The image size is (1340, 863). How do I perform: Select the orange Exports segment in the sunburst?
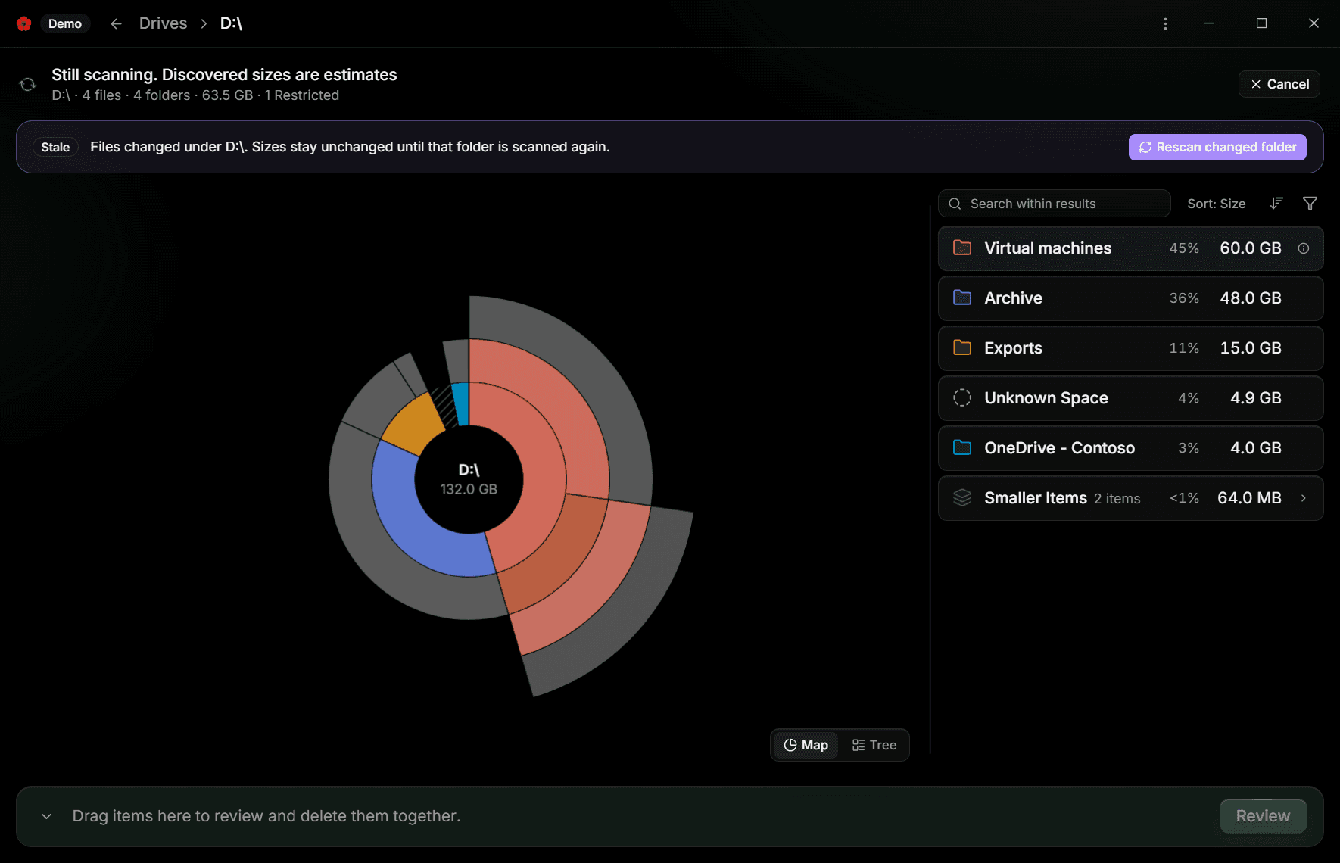(x=413, y=423)
